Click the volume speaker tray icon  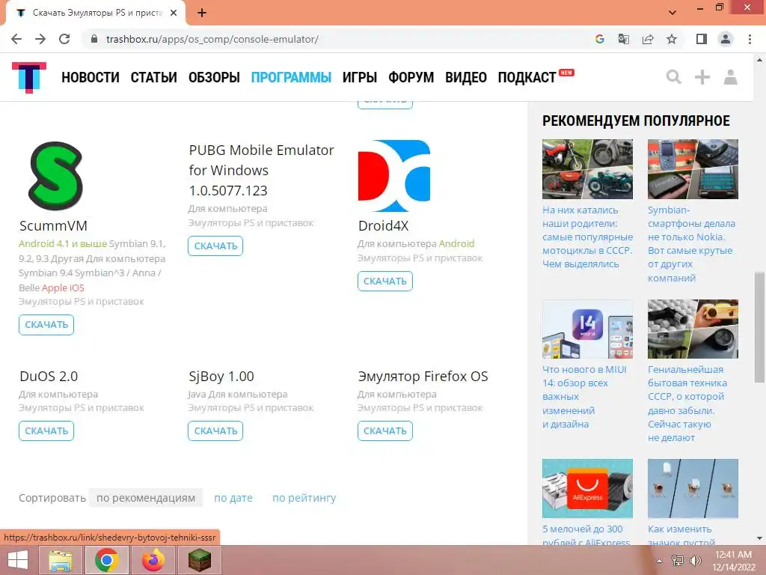point(695,561)
